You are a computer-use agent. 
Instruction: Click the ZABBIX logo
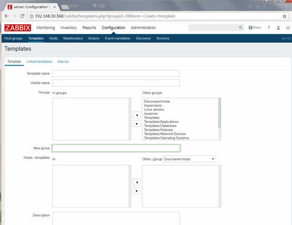click(x=18, y=28)
